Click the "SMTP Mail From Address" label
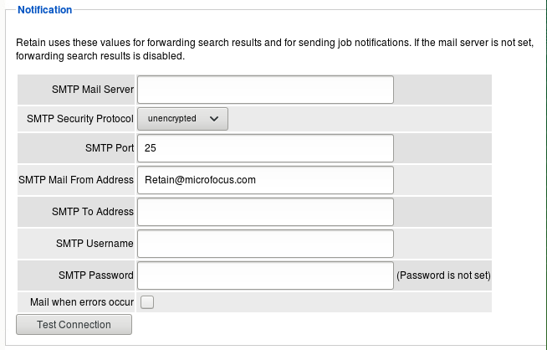The width and height of the screenshot is (547, 350). click(76, 180)
